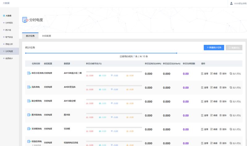The width and height of the screenshot is (247, 146).
Task: Select the 统计任务 tab
Action: 30,36
